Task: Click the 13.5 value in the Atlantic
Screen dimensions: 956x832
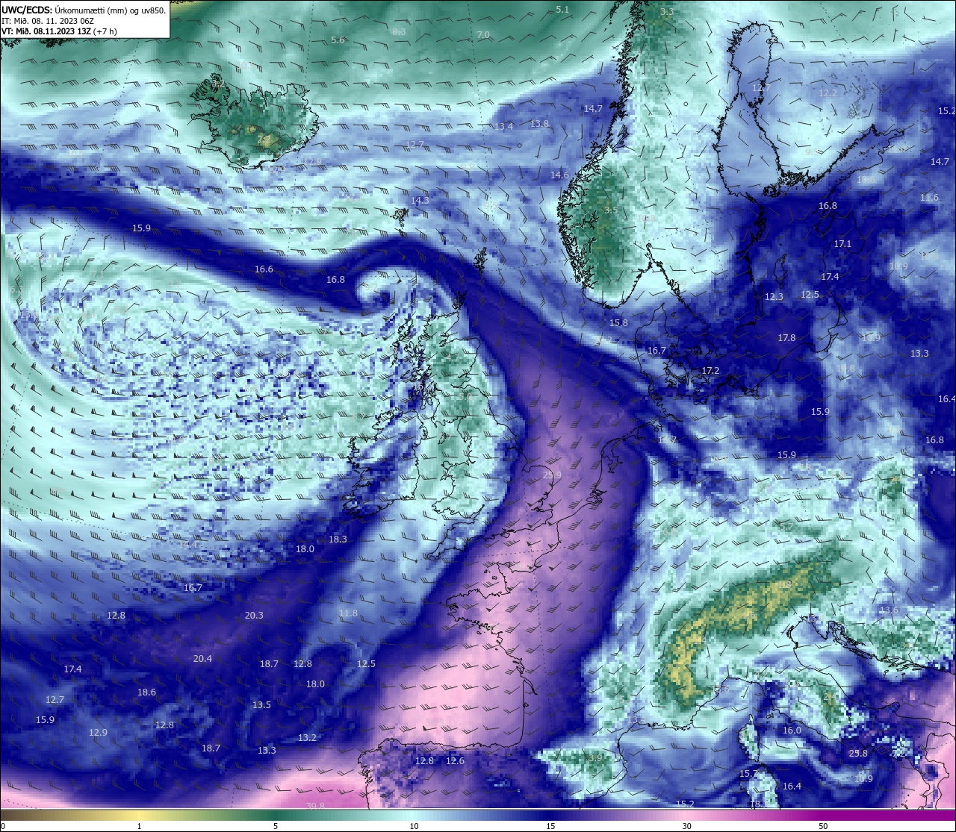Action: click(261, 705)
